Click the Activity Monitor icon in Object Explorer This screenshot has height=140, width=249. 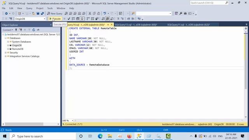38,30
